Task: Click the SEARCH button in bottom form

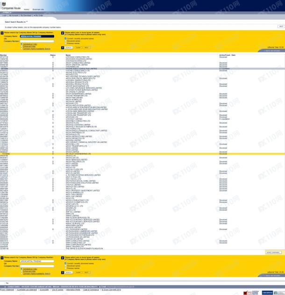Action: coord(69,273)
